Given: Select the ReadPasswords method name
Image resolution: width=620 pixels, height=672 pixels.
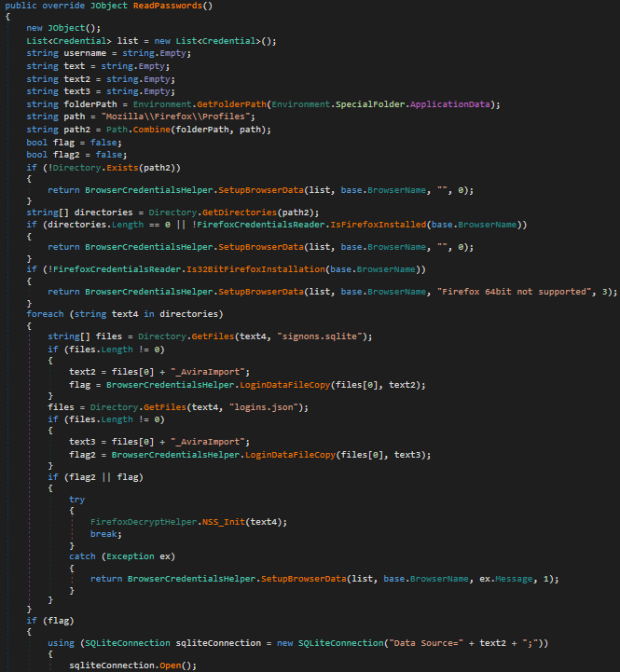Looking at the screenshot, I should 168,6.
